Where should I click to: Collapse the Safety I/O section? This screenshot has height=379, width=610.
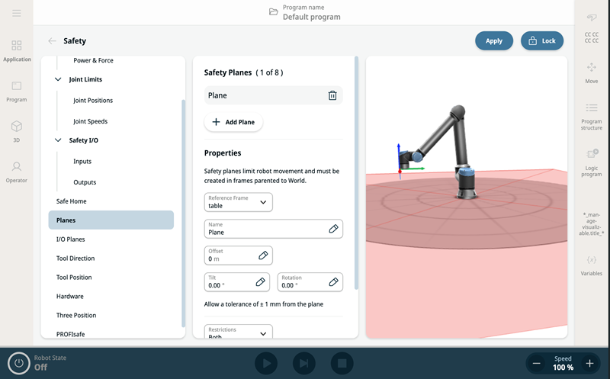tap(58, 140)
